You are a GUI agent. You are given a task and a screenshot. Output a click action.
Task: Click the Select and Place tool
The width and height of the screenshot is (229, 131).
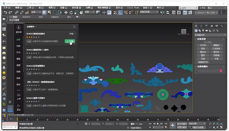tap(81, 13)
